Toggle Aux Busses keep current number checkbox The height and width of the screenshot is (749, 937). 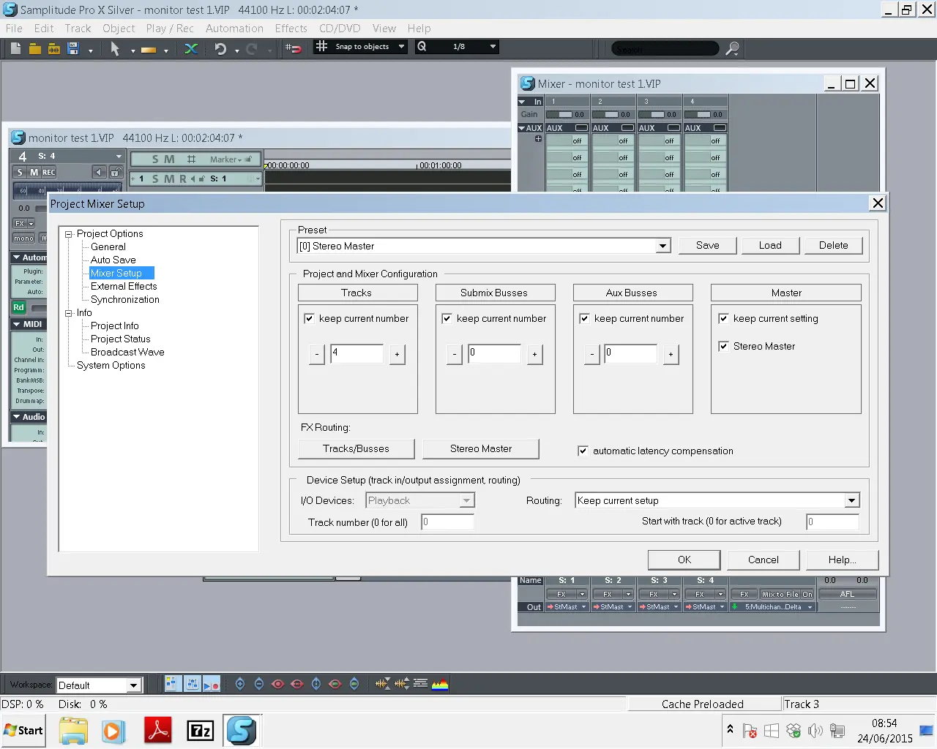584,318
